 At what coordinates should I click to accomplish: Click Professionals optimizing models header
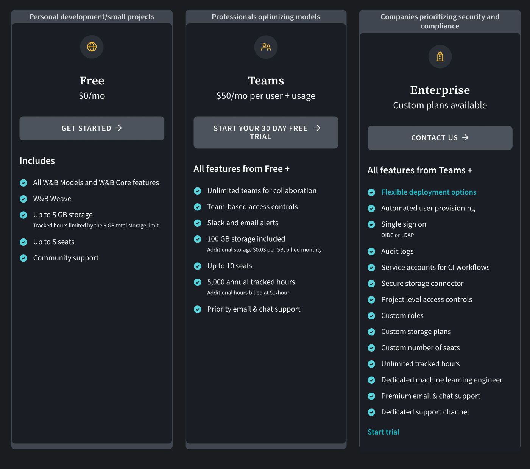[x=266, y=17]
